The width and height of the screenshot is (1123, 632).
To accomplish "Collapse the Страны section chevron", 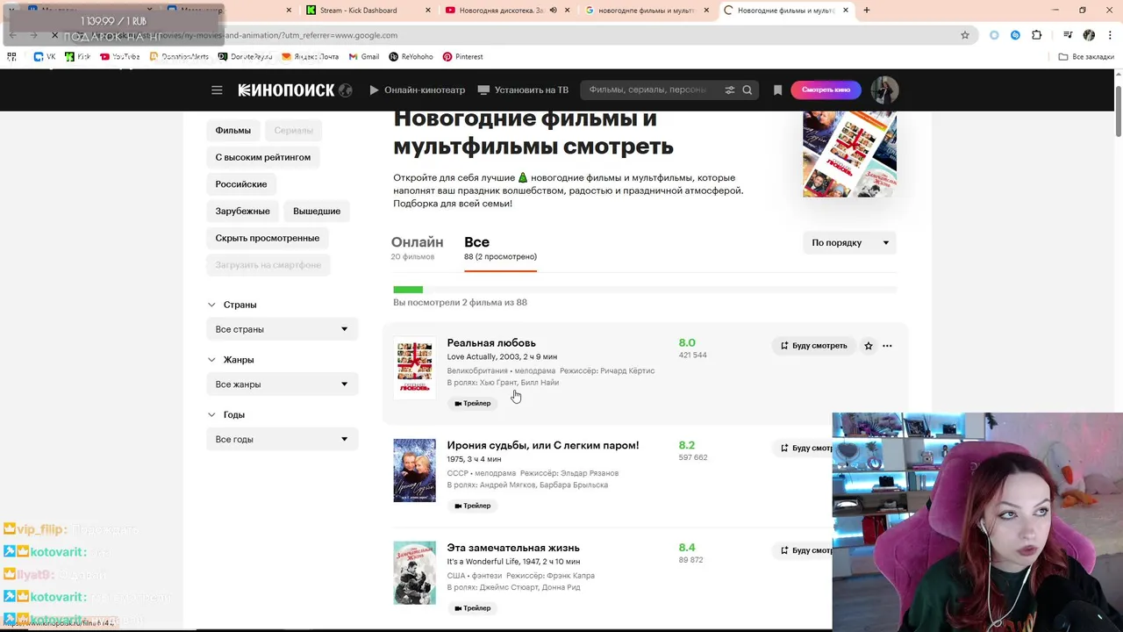I will click(211, 305).
